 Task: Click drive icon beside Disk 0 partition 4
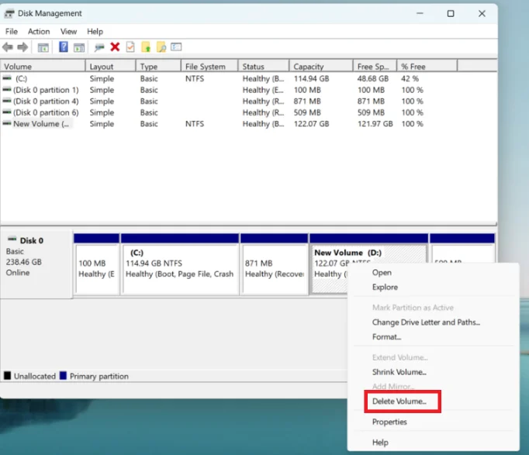[x=7, y=101]
